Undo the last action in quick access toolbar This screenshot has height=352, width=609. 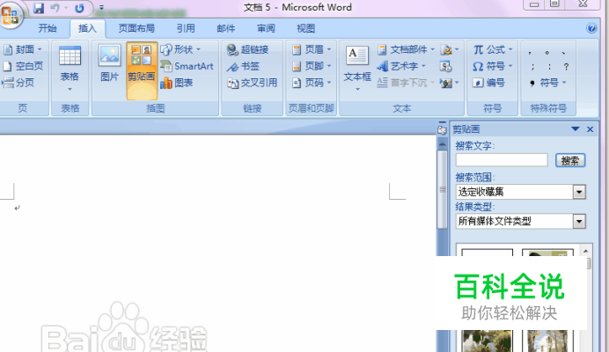coord(55,8)
